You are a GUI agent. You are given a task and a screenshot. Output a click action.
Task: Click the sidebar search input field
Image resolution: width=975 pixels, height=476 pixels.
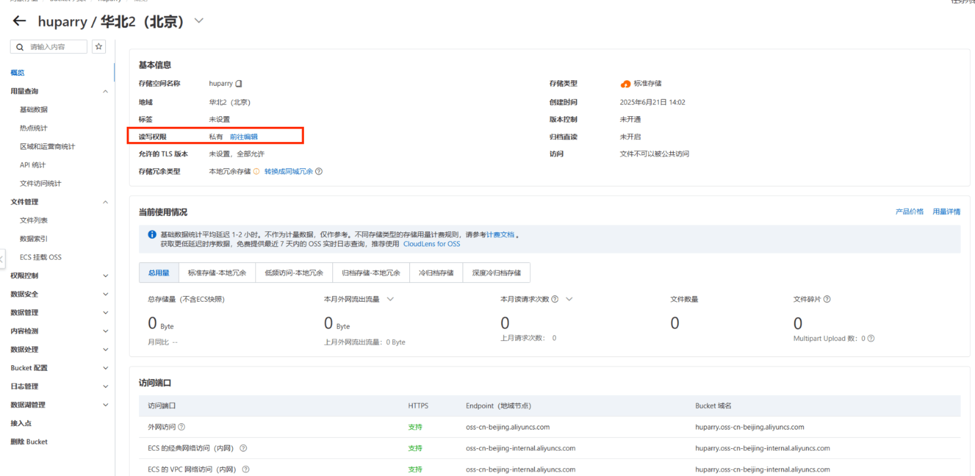click(x=53, y=47)
